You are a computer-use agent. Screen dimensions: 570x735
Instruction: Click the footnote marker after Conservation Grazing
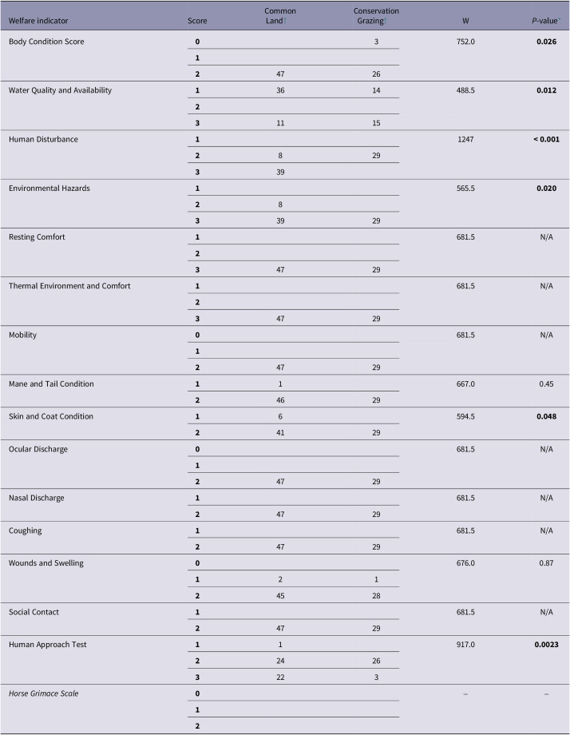point(386,21)
